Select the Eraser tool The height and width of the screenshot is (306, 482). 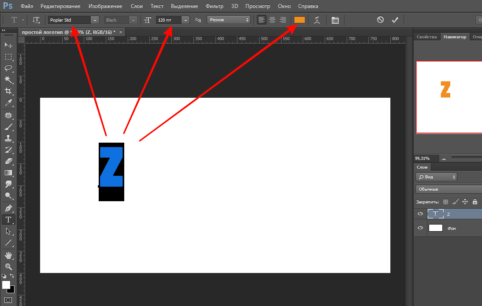8,161
